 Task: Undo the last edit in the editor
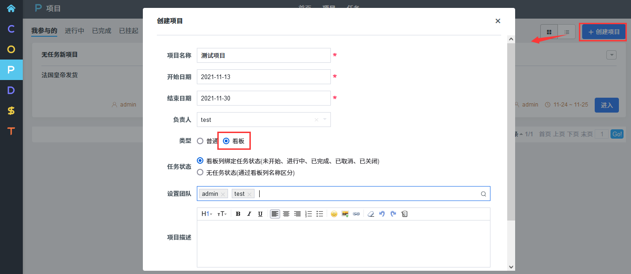coord(382,214)
